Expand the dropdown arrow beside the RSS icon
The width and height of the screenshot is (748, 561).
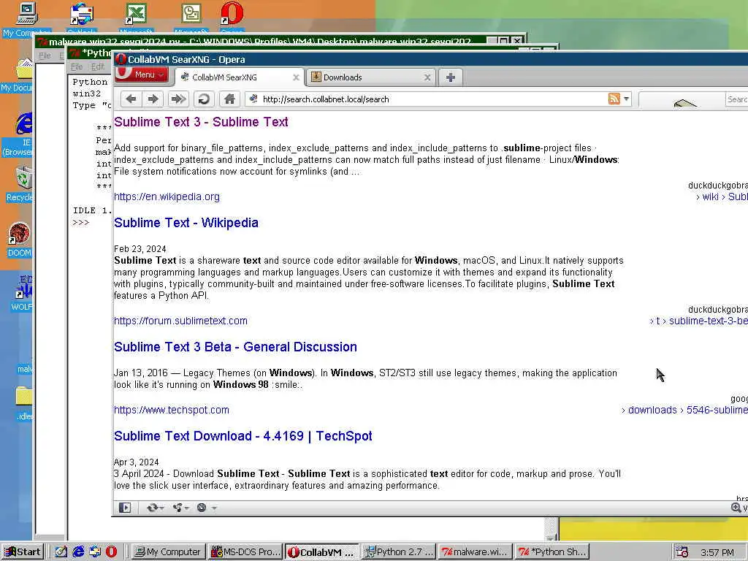(x=626, y=99)
